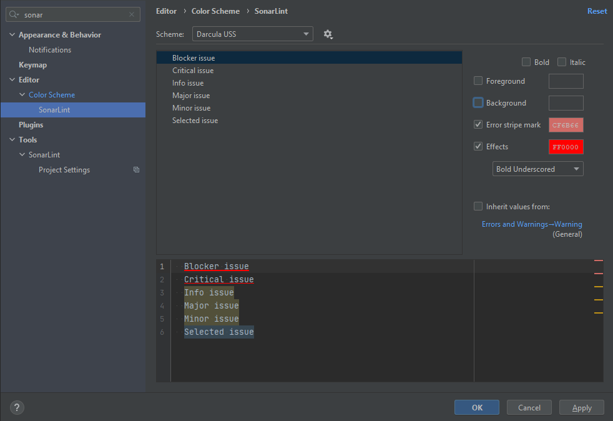The image size is (613, 421).
Task: Enable the Italic checkbox
Action: [562, 62]
